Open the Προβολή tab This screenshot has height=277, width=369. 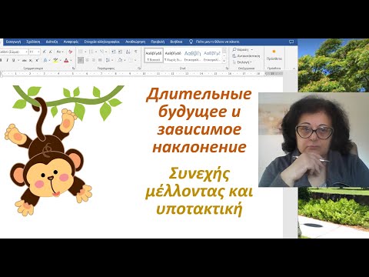tap(158, 42)
